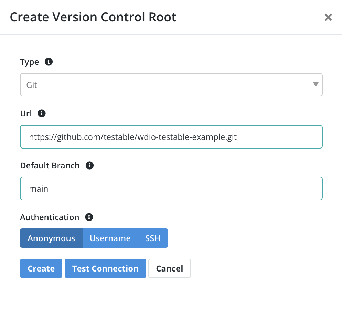Cancel the version control root creation
Viewport: 342px width, 317px height.
click(170, 268)
